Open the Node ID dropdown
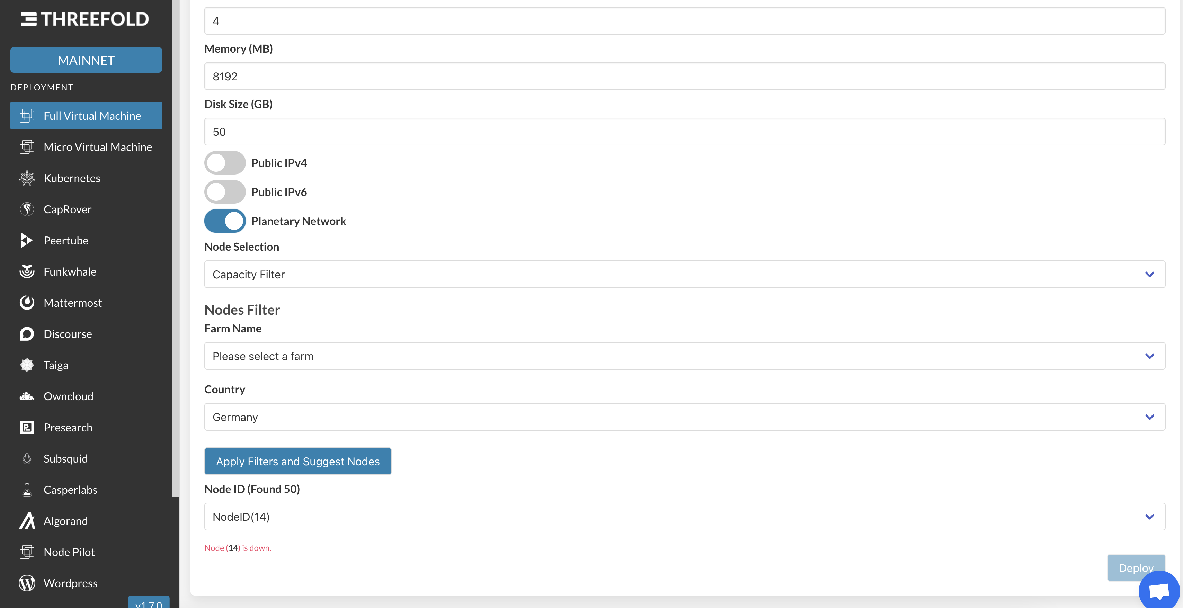Screen dimensions: 1183x608 (x=685, y=517)
